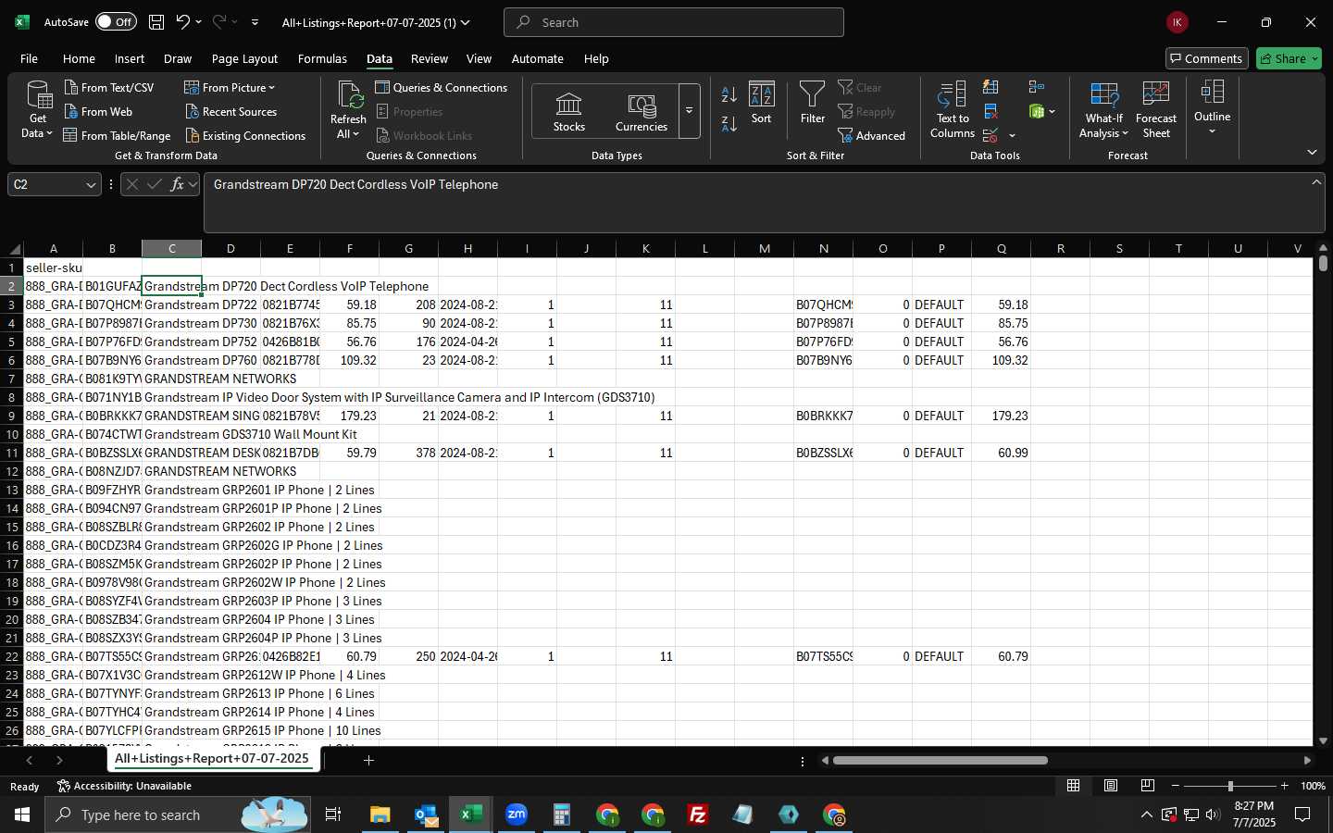Launch Text to Columns wizard

point(952,109)
